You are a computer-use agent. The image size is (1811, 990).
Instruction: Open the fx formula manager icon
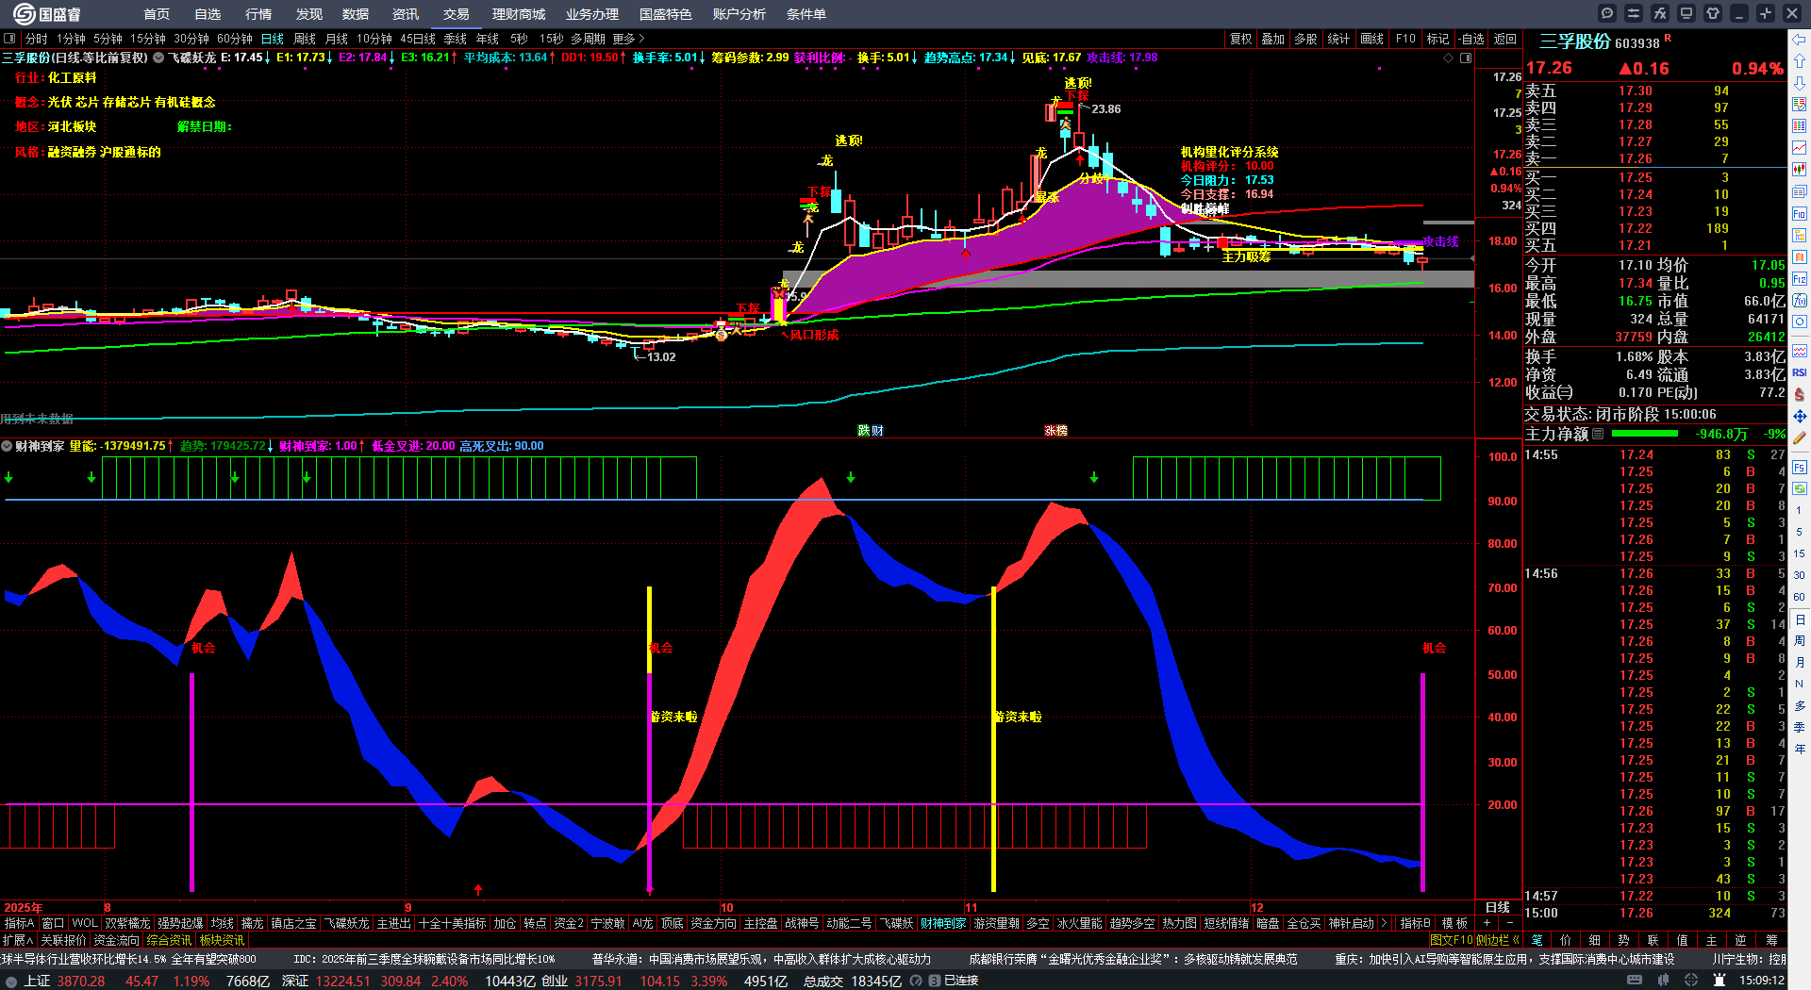(x=1660, y=13)
